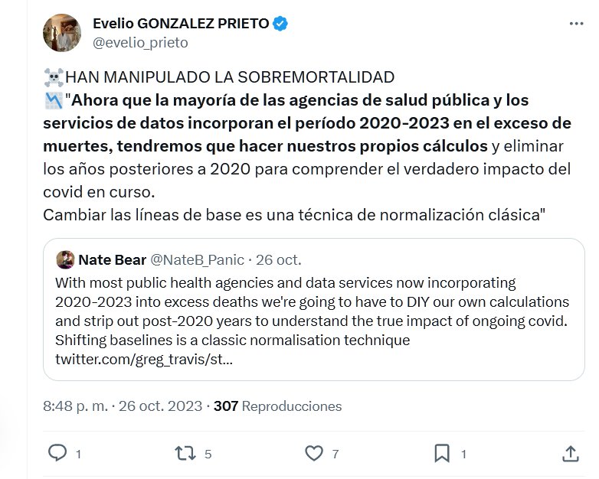Open the share tweet icon

pos(570,454)
